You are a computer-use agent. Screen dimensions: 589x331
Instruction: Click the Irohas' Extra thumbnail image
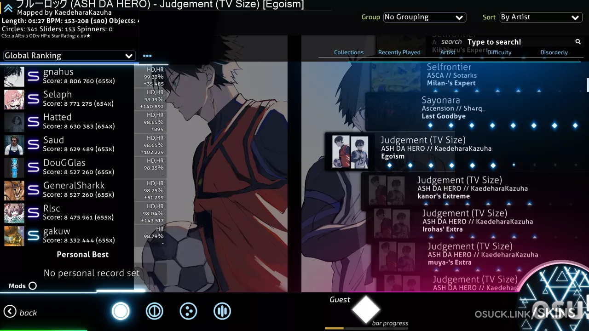pyautogui.click(x=392, y=224)
